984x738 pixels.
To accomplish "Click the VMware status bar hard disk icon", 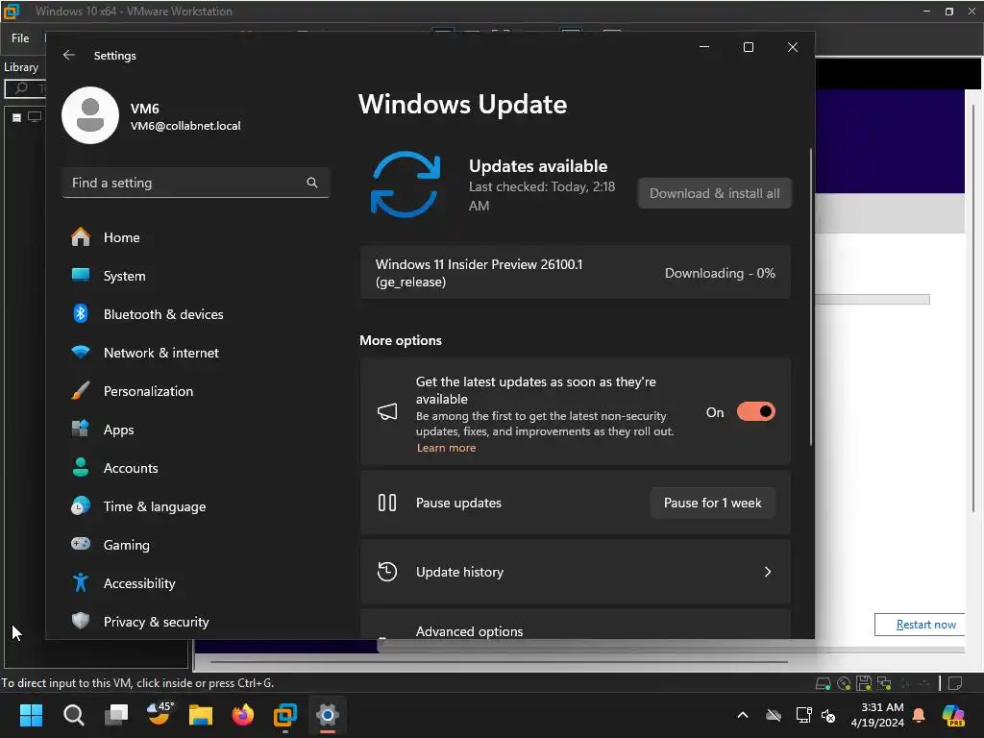I will point(823,683).
